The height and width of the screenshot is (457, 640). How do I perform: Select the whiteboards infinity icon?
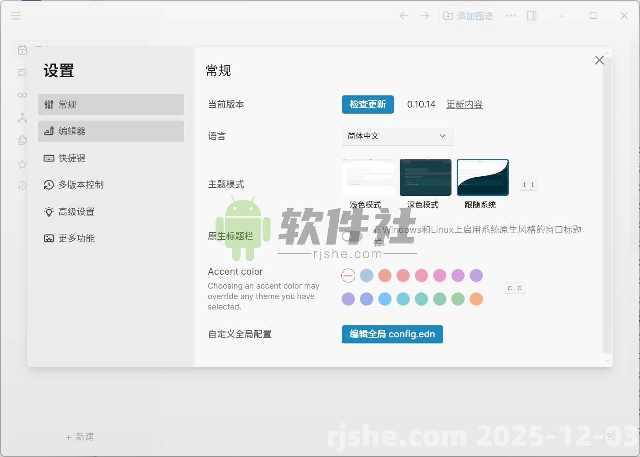(x=22, y=95)
